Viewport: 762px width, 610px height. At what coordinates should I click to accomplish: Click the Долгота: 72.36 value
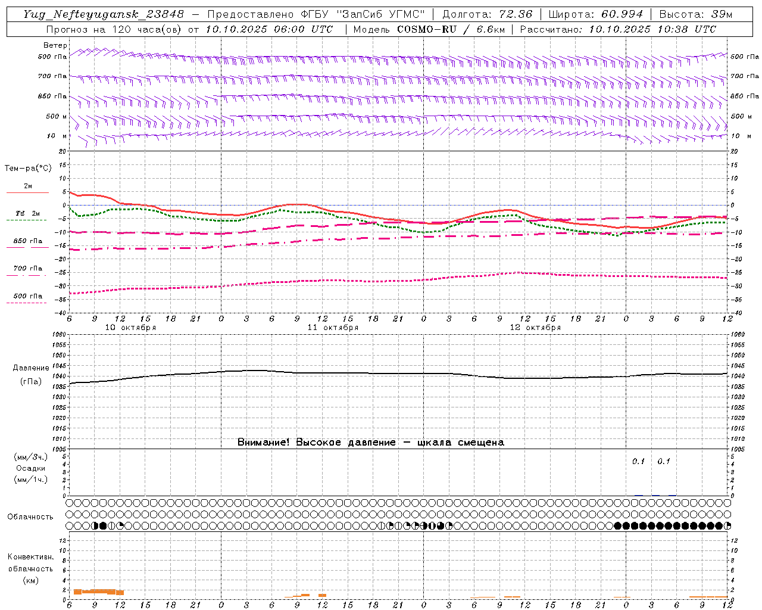(x=487, y=14)
